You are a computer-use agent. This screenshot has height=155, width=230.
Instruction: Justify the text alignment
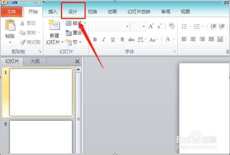(x=211, y=39)
